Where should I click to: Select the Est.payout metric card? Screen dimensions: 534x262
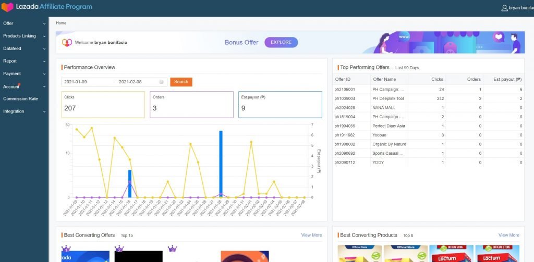click(280, 105)
